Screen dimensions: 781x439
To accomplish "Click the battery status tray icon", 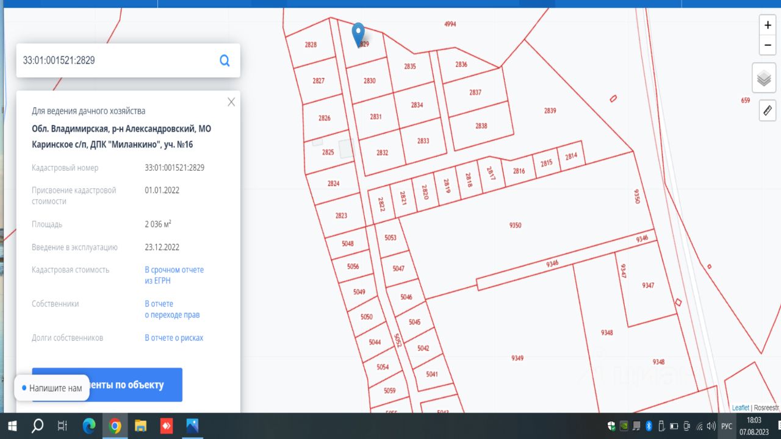I will [674, 426].
